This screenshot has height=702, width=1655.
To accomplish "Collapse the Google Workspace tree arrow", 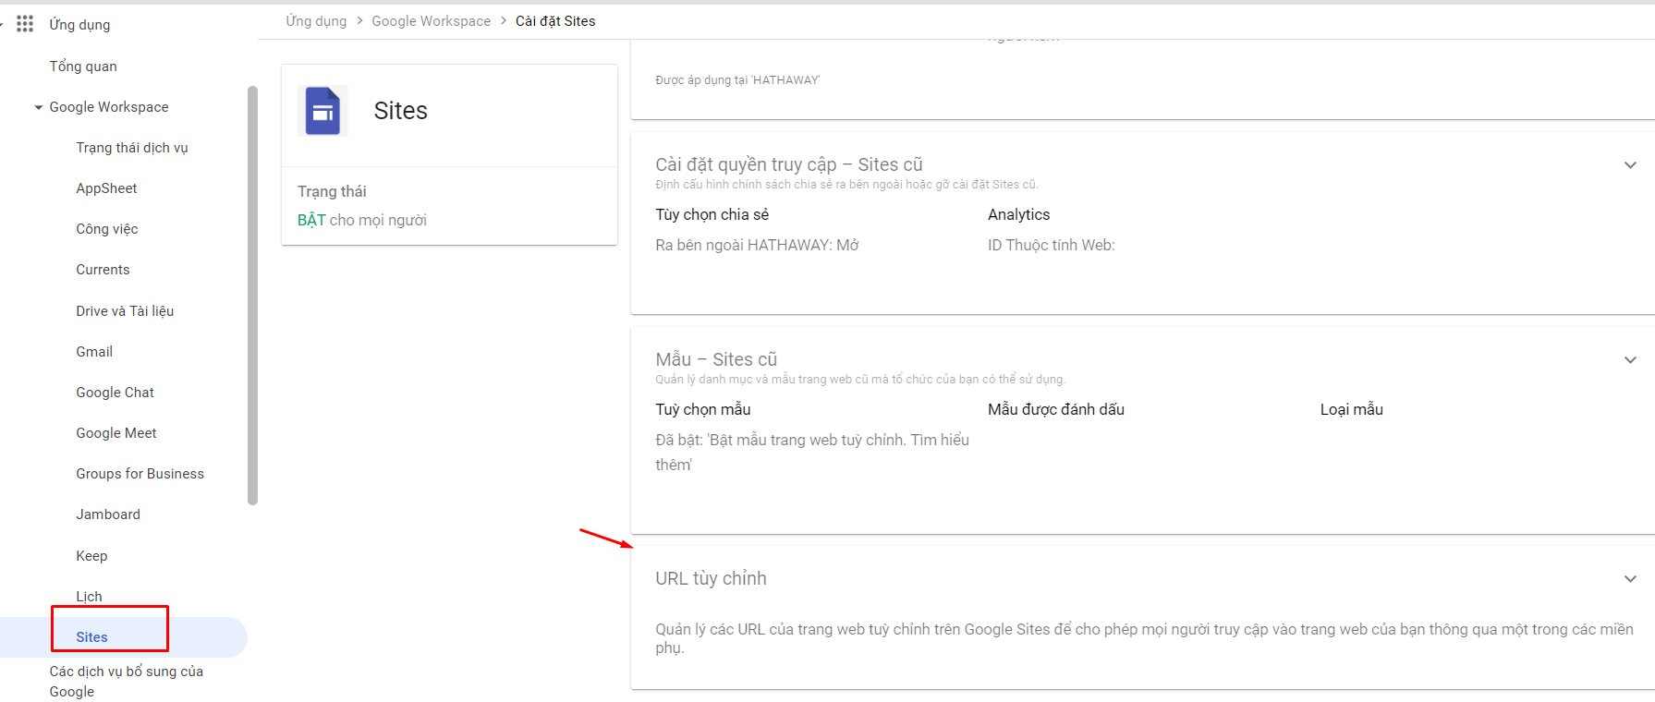I will pyautogui.click(x=39, y=107).
